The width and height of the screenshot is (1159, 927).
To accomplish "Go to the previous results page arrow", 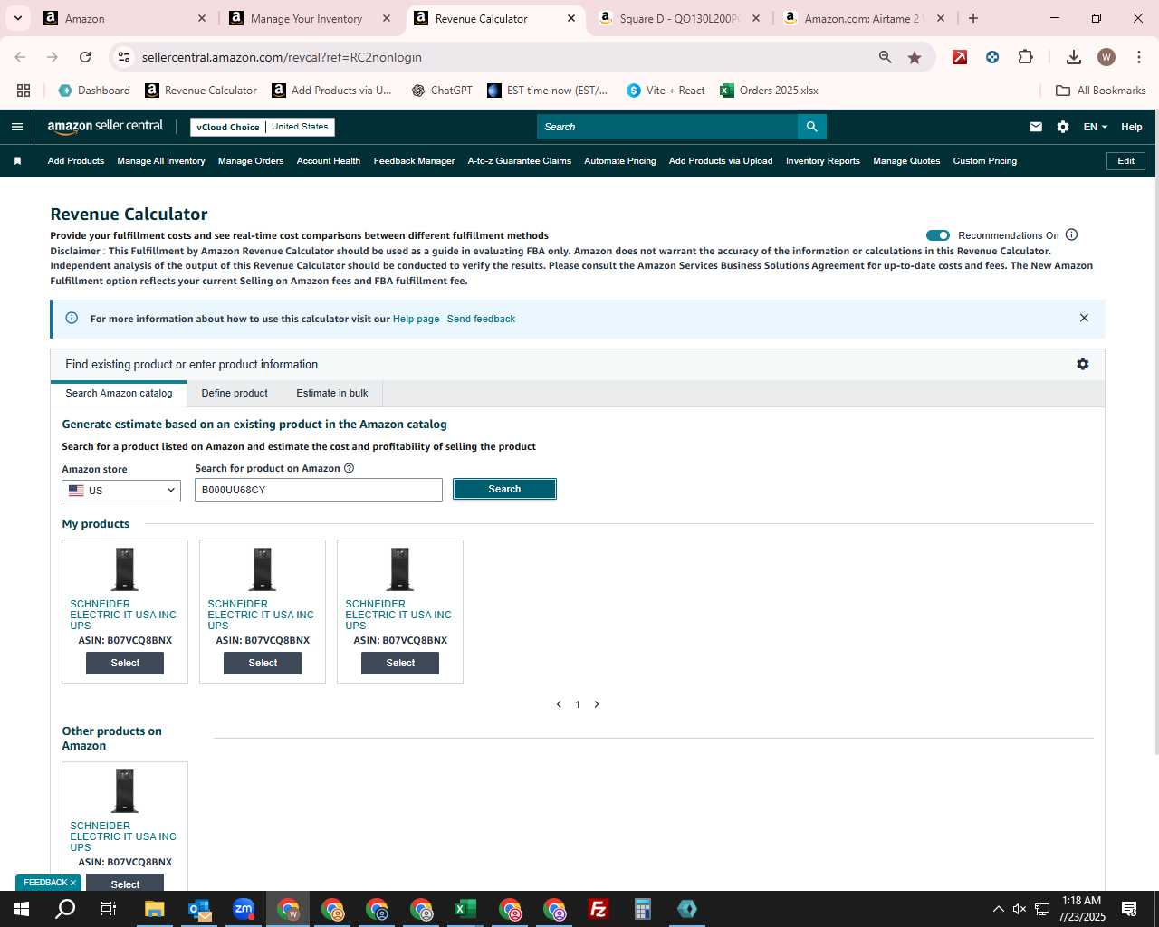I will [559, 704].
